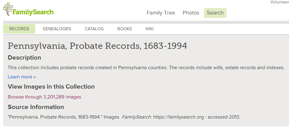Click the Description heading
This screenshot has width=289, height=130.
click(24, 58)
